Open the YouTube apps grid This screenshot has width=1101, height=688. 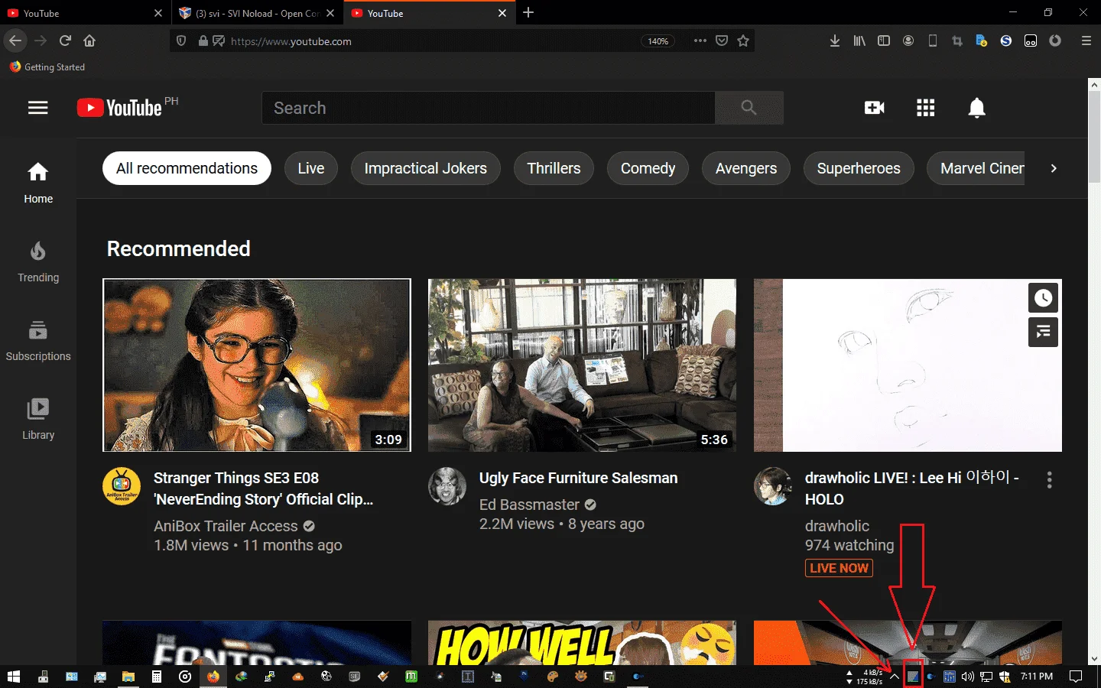[x=925, y=108]
